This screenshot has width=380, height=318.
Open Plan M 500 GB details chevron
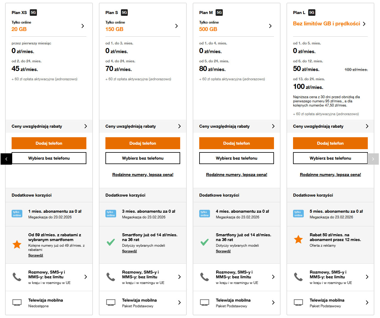270,26
